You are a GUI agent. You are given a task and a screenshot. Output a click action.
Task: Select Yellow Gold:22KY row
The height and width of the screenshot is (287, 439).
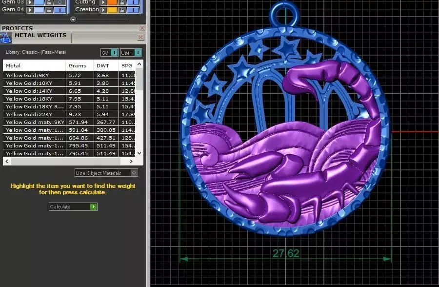(x=69, y=114)
